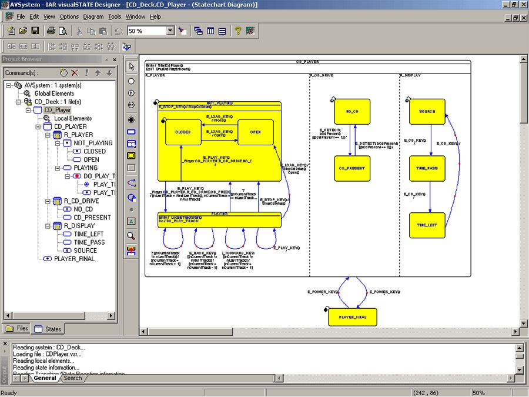Select Global Elements in the tree
The image size is (529, 397).
(54, 94)
